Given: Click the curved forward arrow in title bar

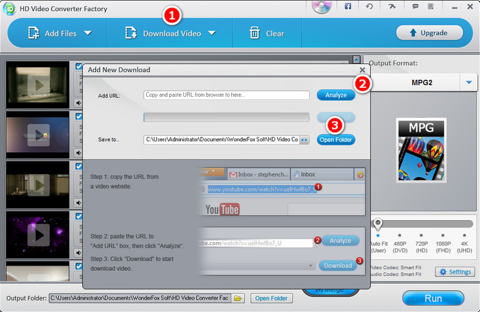Looking at the screenshot, I should (392, 6).
